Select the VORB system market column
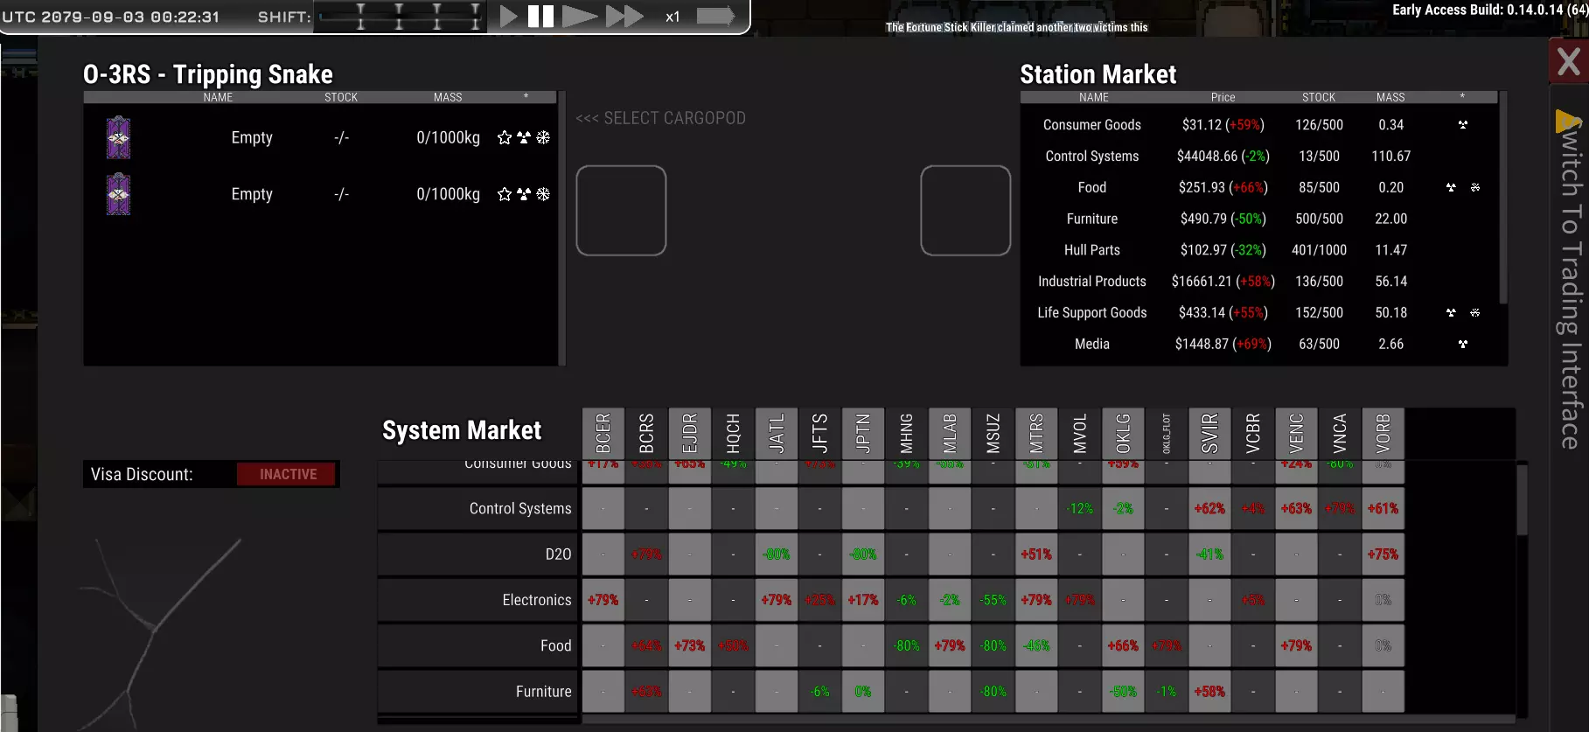 pyautogui.click(x=1383, y=433)
